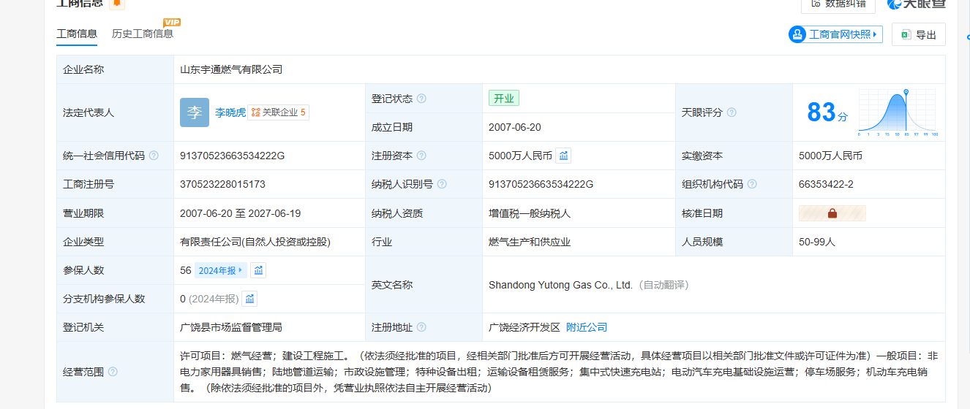
Task: Click help icon next to 登记状态
Action: [421, 99]
